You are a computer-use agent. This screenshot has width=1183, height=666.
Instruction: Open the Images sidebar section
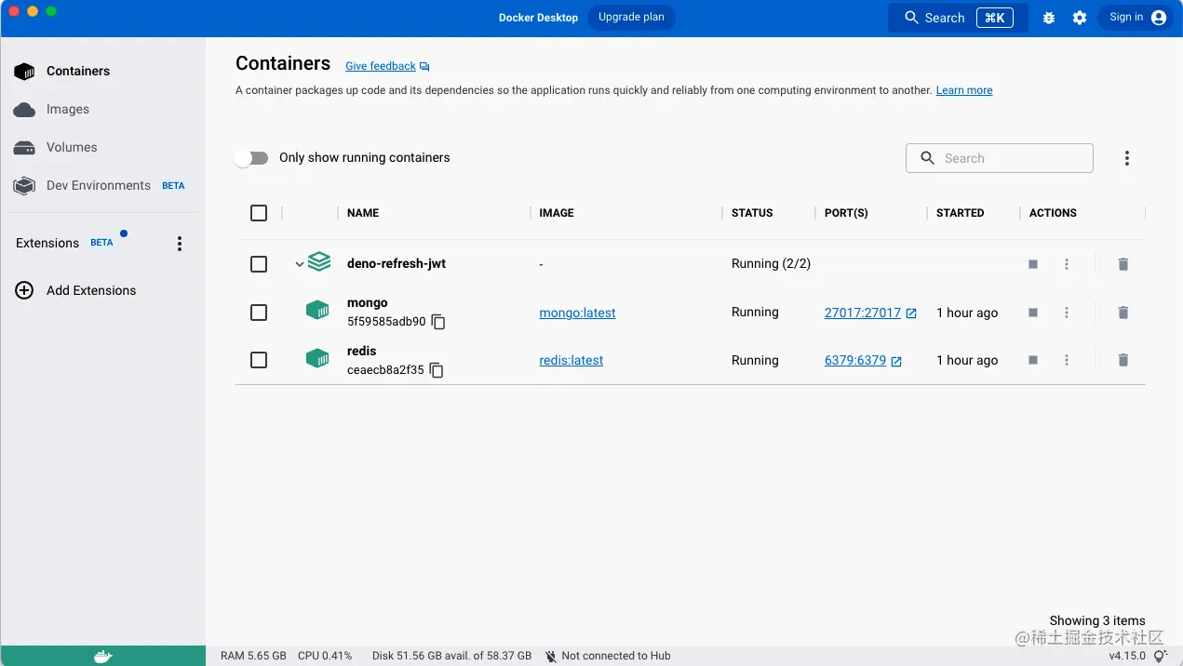(102, 109)
